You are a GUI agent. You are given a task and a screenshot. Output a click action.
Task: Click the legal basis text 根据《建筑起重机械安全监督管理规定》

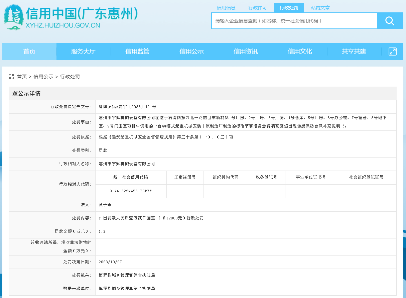point(166,137)
